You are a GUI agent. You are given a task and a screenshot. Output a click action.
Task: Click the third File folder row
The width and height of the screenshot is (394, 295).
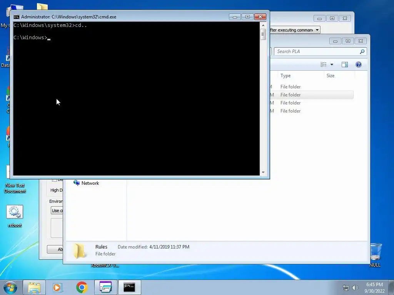point(312,103)
